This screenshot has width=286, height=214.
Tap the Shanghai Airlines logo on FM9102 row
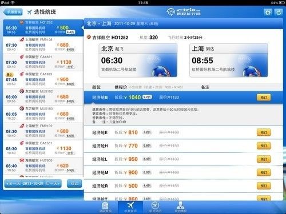[x=22, y=126]
